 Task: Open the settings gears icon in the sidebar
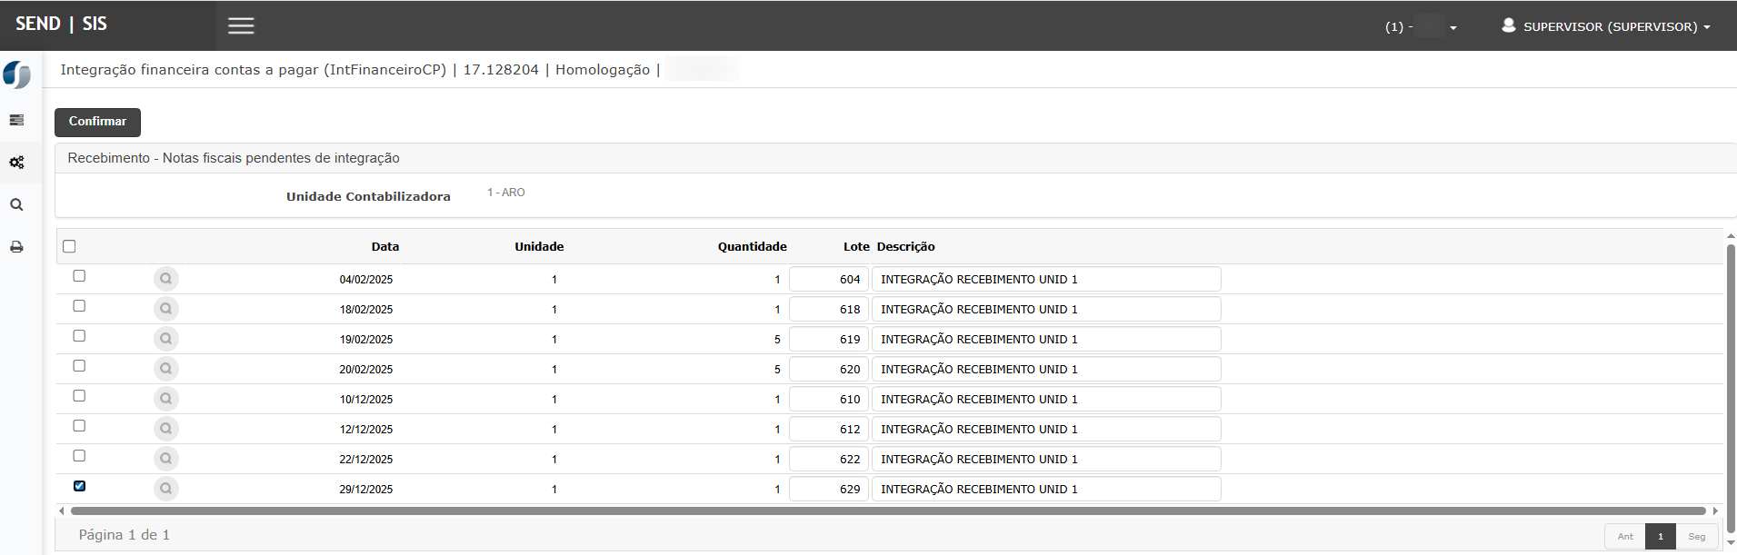[x=16, y=163]
